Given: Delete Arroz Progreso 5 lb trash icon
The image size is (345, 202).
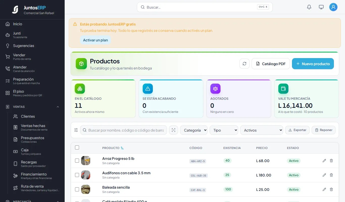Looking at the screenshot, I should pyautogui.click(x=331, y=161).
